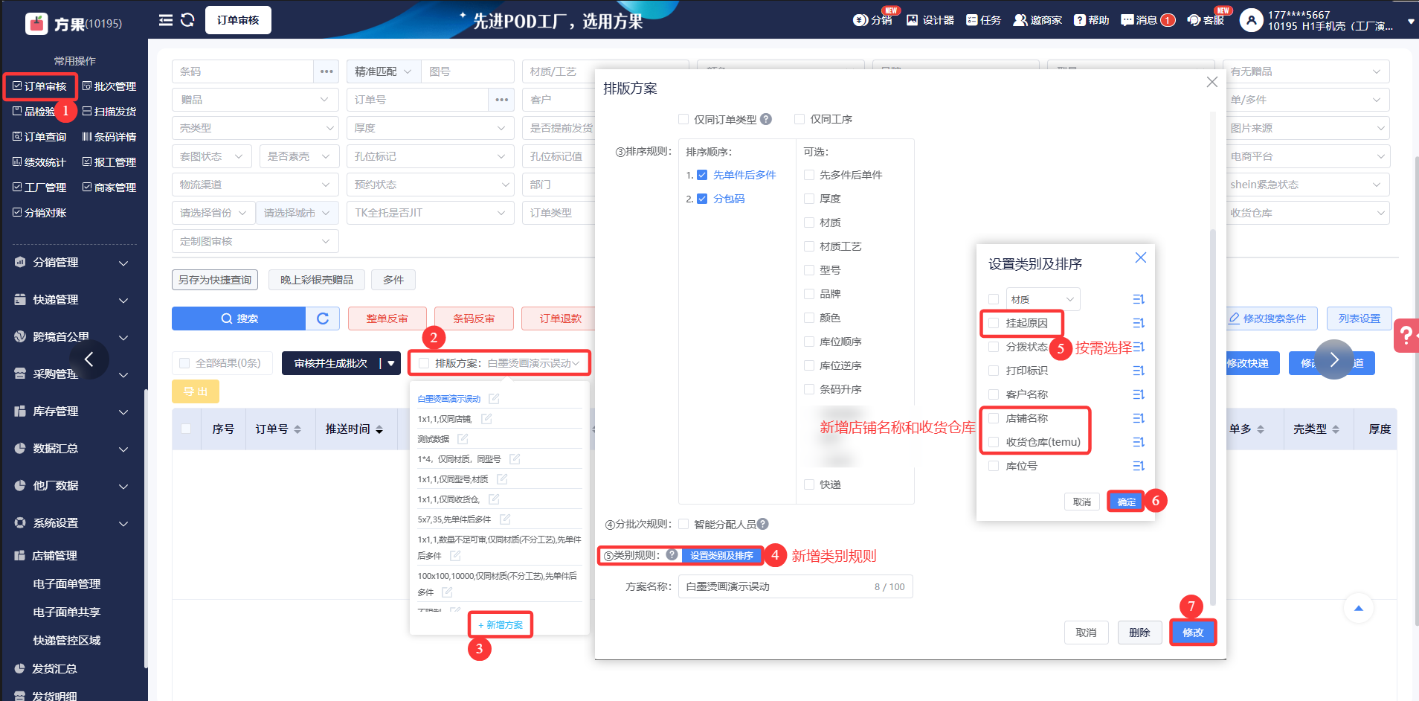Edit the 白墨烫画演示误动 scheme via its pencil icon

tap(494, 399)
